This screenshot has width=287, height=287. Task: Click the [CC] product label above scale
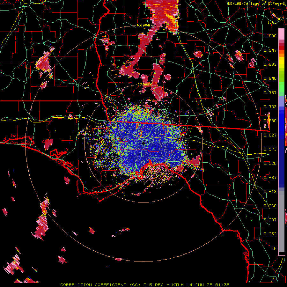[x=272, y=22]
